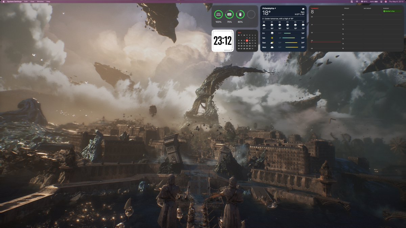Click Saturday's temperature range bar
406x228 pixels.
(289, 38)
